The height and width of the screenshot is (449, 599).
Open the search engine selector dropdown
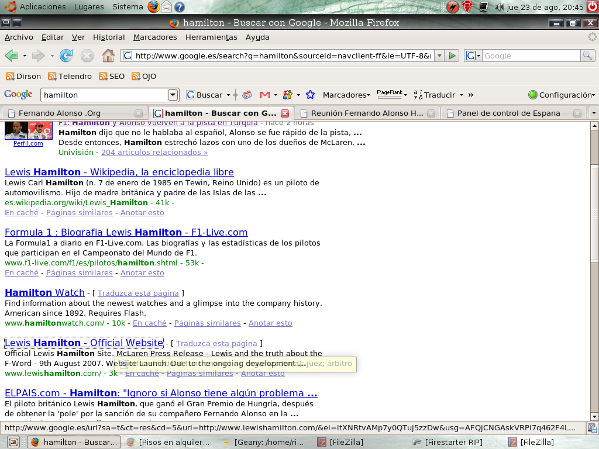473,56
